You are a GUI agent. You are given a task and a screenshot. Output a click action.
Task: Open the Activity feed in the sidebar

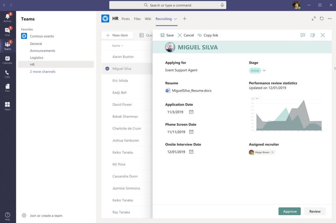click(8, 18)
